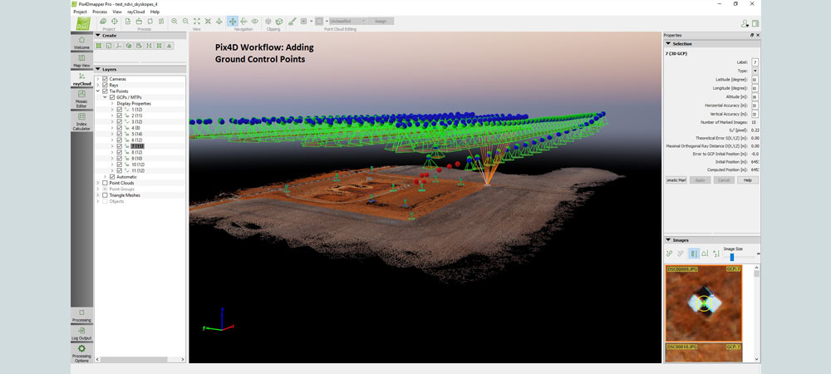Screen dimensions: 831x374
Task: Open the Processing panel in sidebar
Action: coord(81,316)
